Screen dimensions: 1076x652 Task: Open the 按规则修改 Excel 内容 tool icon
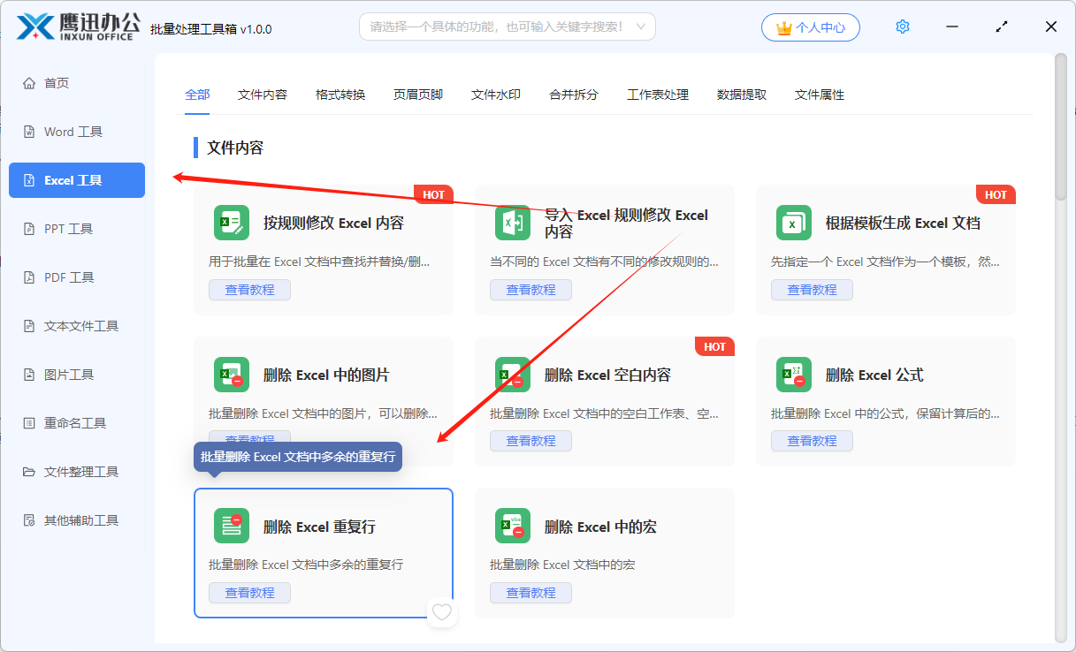(x=231, y=223)
